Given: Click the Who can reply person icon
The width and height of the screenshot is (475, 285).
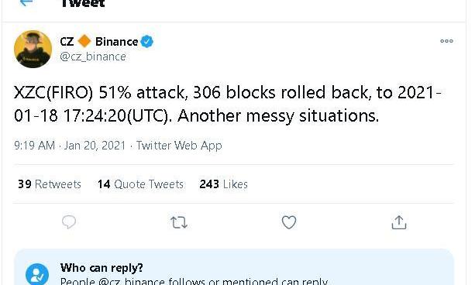Looking at the screenshot, I should click(37, 274).
